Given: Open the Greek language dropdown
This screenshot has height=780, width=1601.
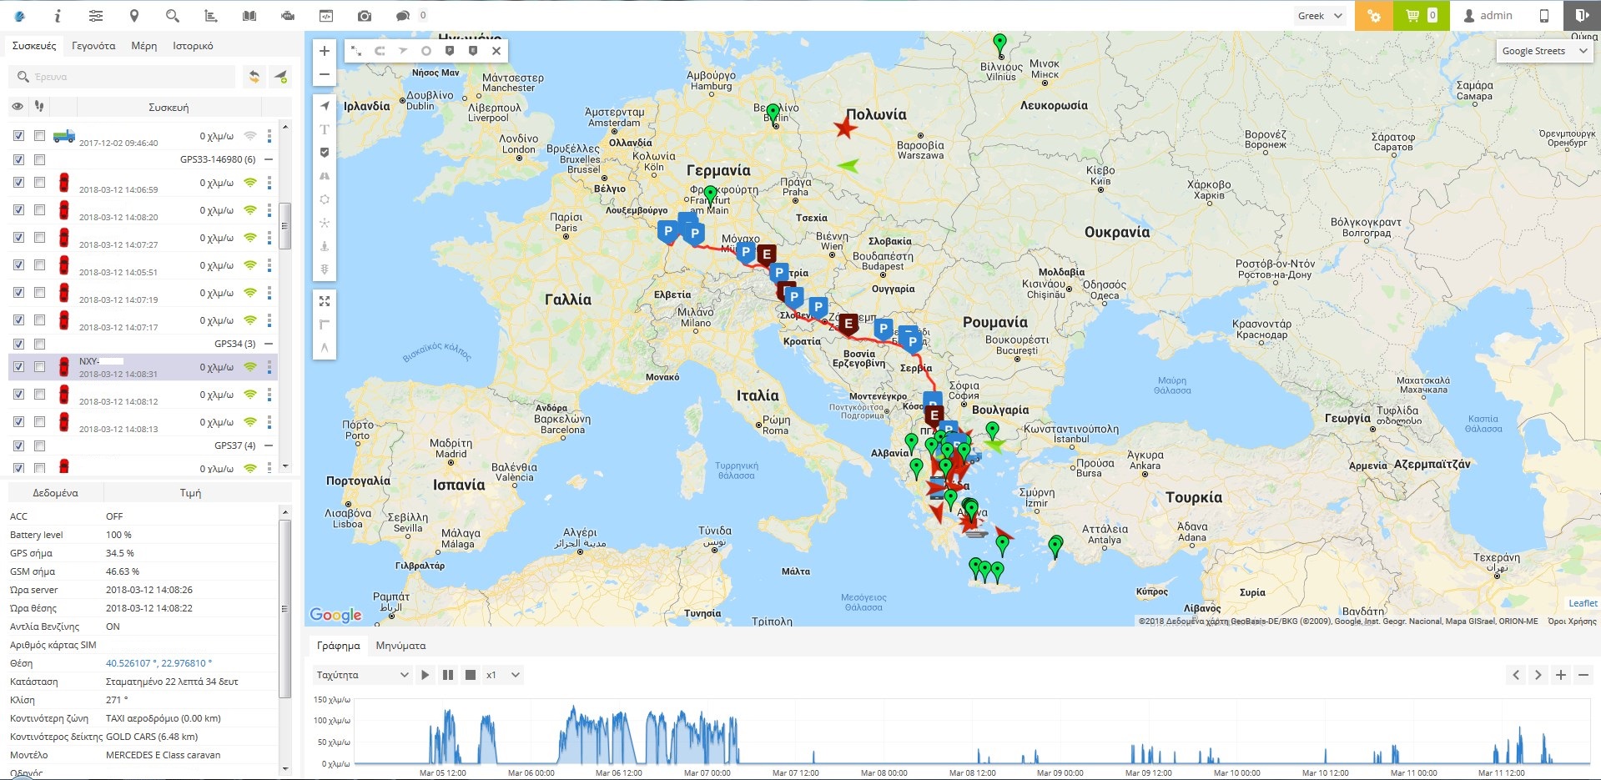Looking at the screenshot, I should 1320,16.
